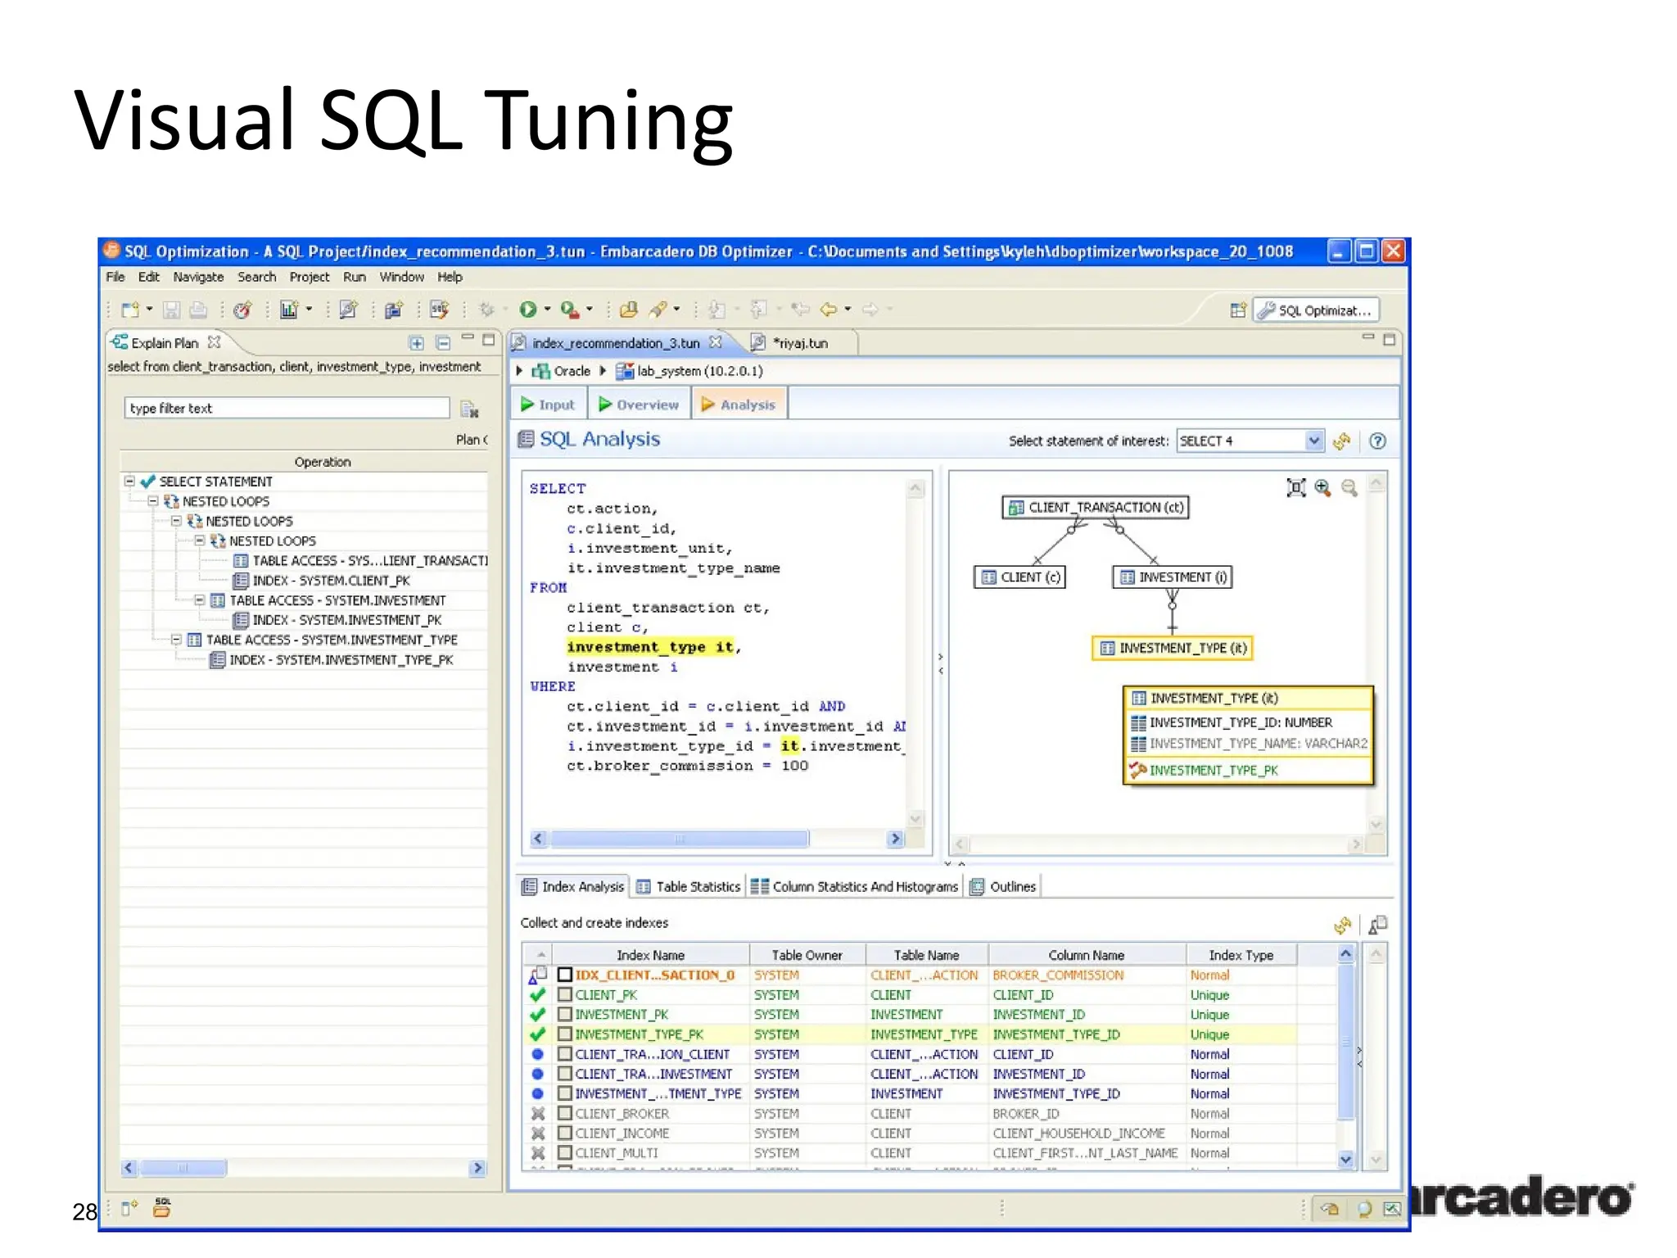Click Expand All icon in Explain Plan
This screenshot has width=1677, height=1258.
(417, 342)
